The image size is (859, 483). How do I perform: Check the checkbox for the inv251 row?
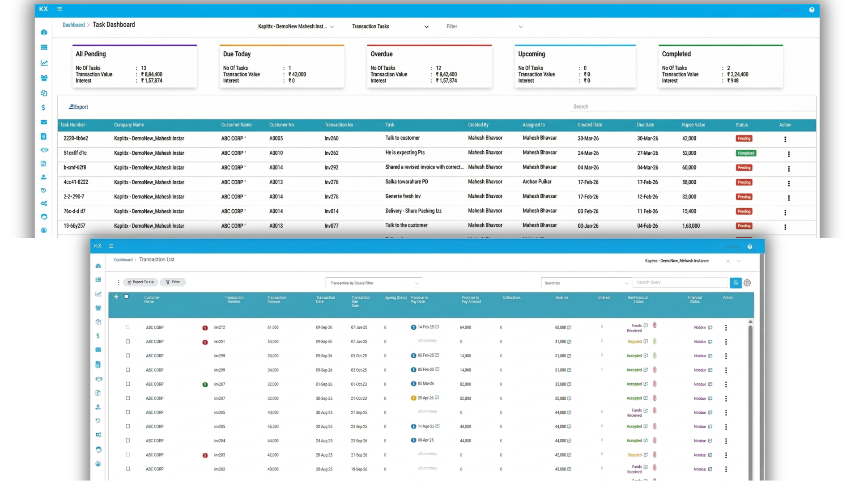[128, 342]
